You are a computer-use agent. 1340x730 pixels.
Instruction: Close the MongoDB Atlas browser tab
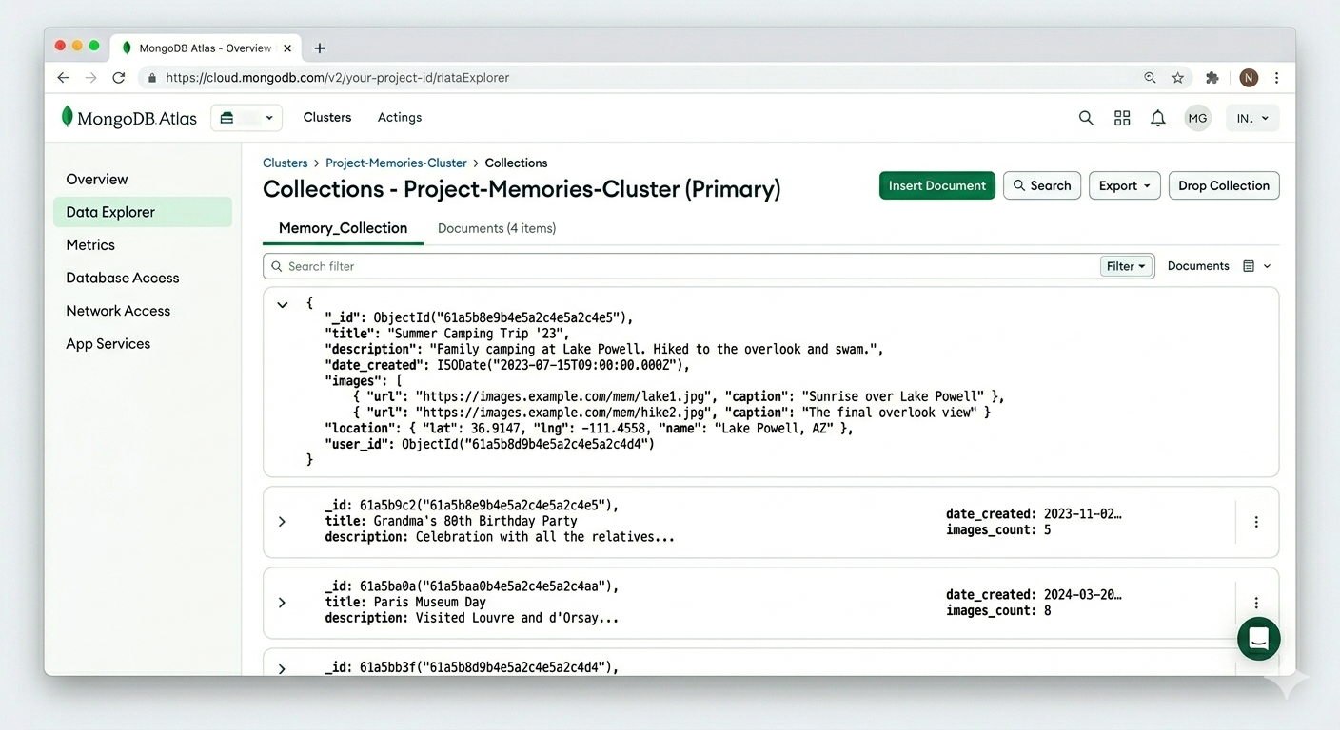[289, 48]
